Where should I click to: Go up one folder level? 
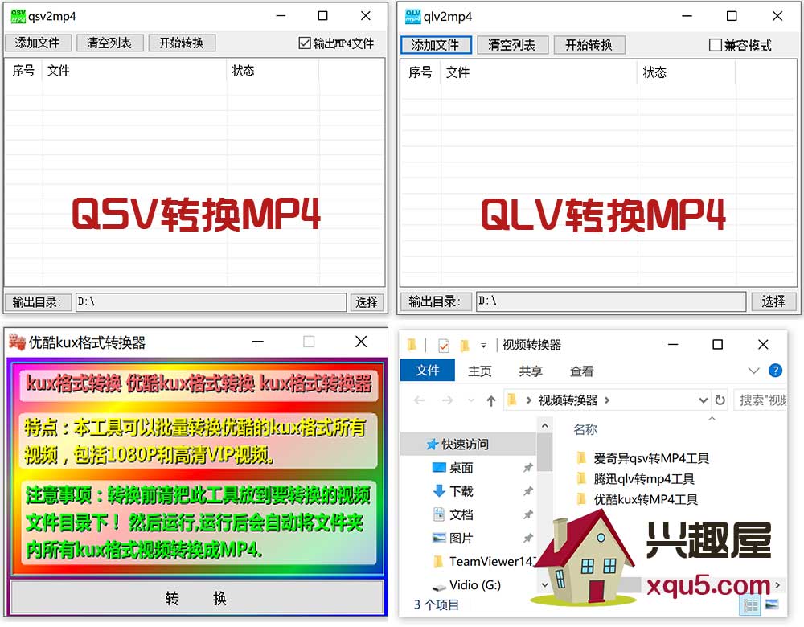tap(491, 400)
